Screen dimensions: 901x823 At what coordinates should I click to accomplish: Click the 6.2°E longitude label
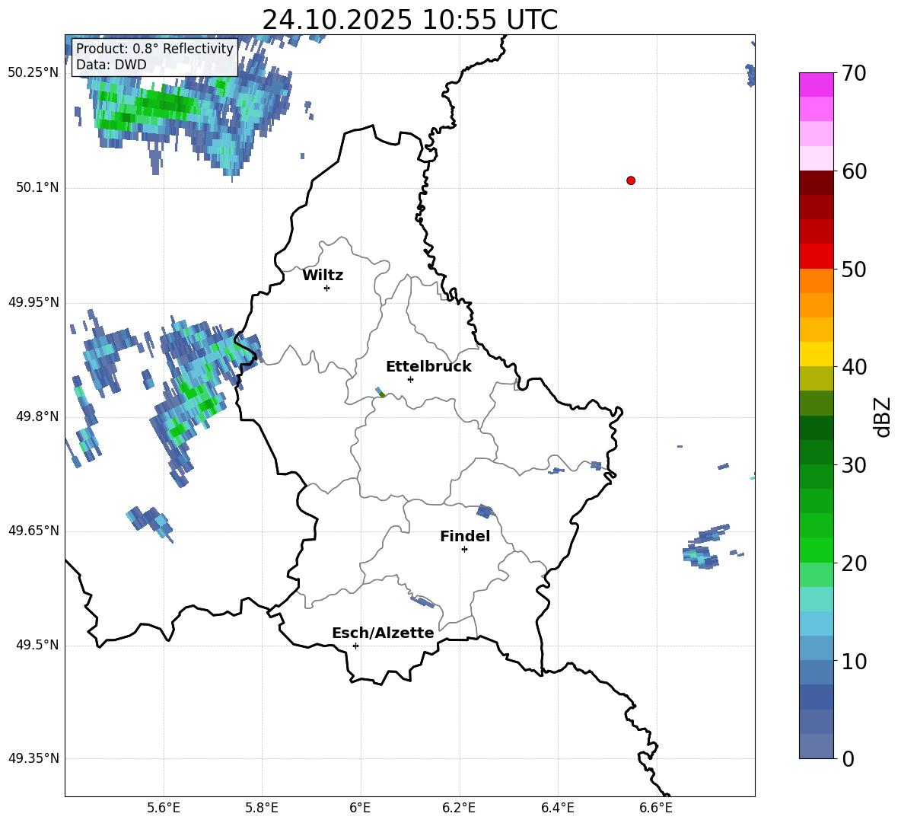tap(459, 808)
